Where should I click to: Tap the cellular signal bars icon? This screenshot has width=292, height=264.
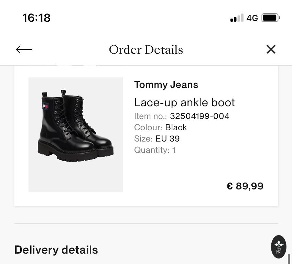pos(237,18)
